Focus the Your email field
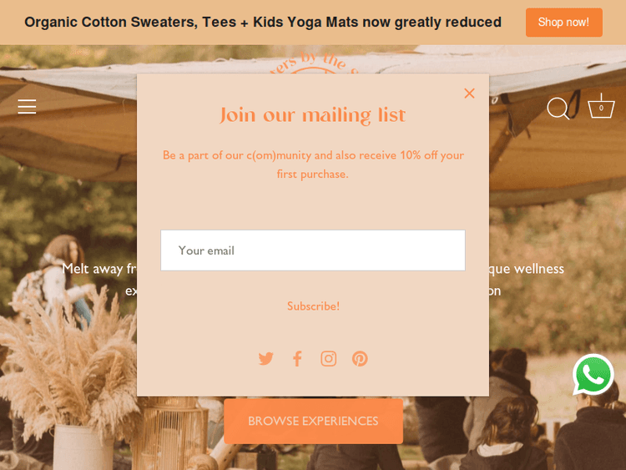 [313, 250]
